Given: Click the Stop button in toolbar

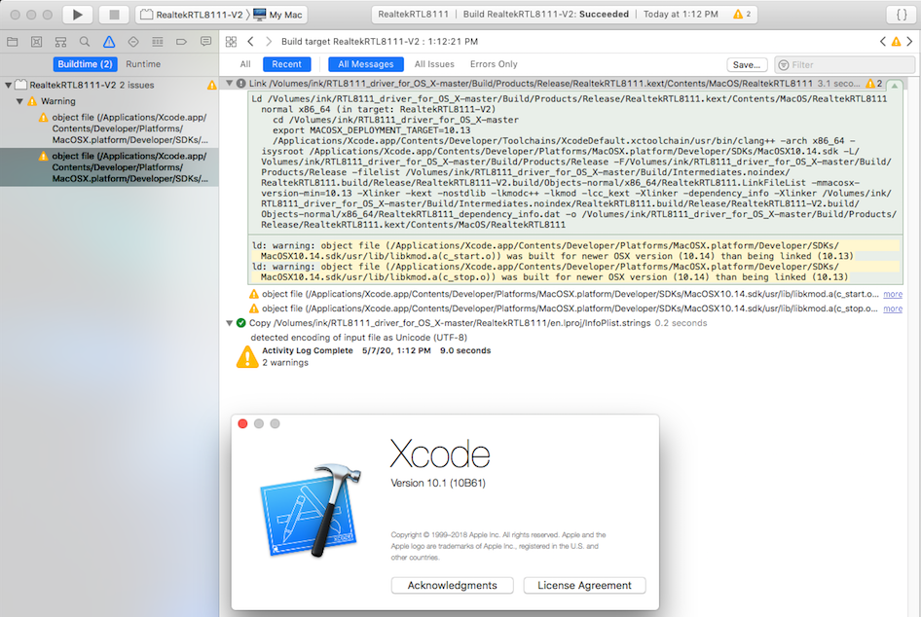Looking at the screenshot, I should tap(114, 15).
